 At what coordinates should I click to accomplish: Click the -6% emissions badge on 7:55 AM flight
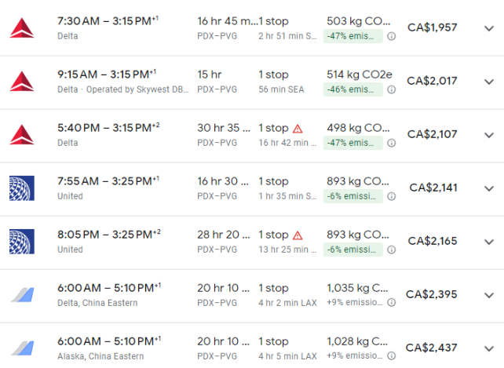point(353,196)
